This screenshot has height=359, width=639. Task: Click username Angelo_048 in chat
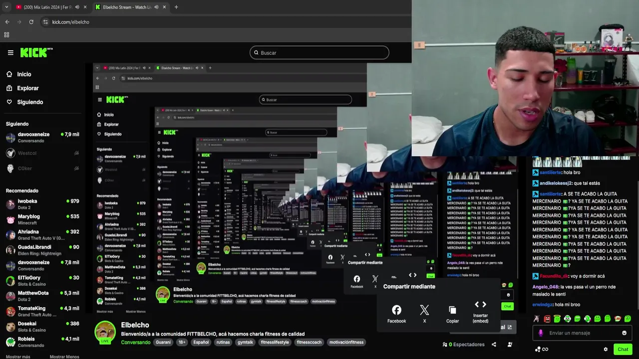545,287
